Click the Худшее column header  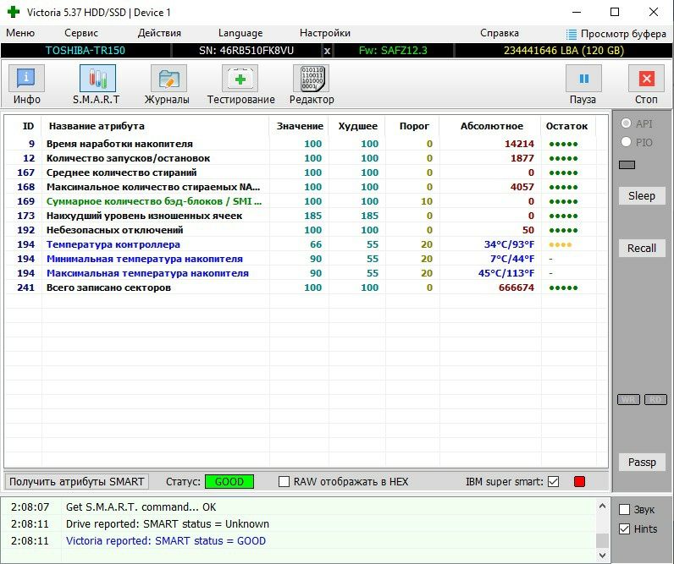[357, 126]
